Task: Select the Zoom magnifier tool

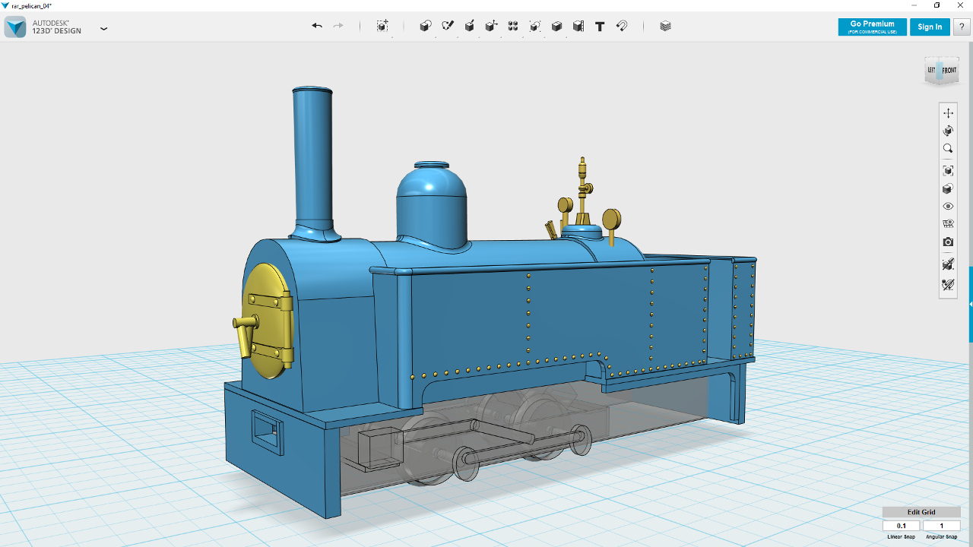Action: [948, 149]
